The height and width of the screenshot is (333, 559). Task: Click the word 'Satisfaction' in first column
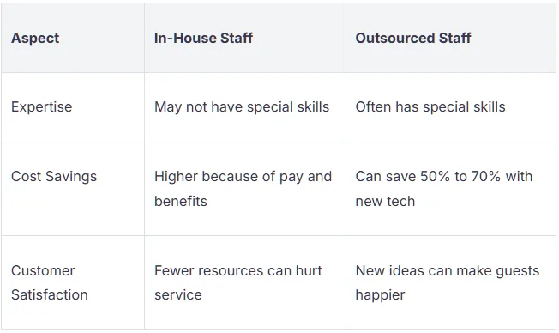coord(50,295)
